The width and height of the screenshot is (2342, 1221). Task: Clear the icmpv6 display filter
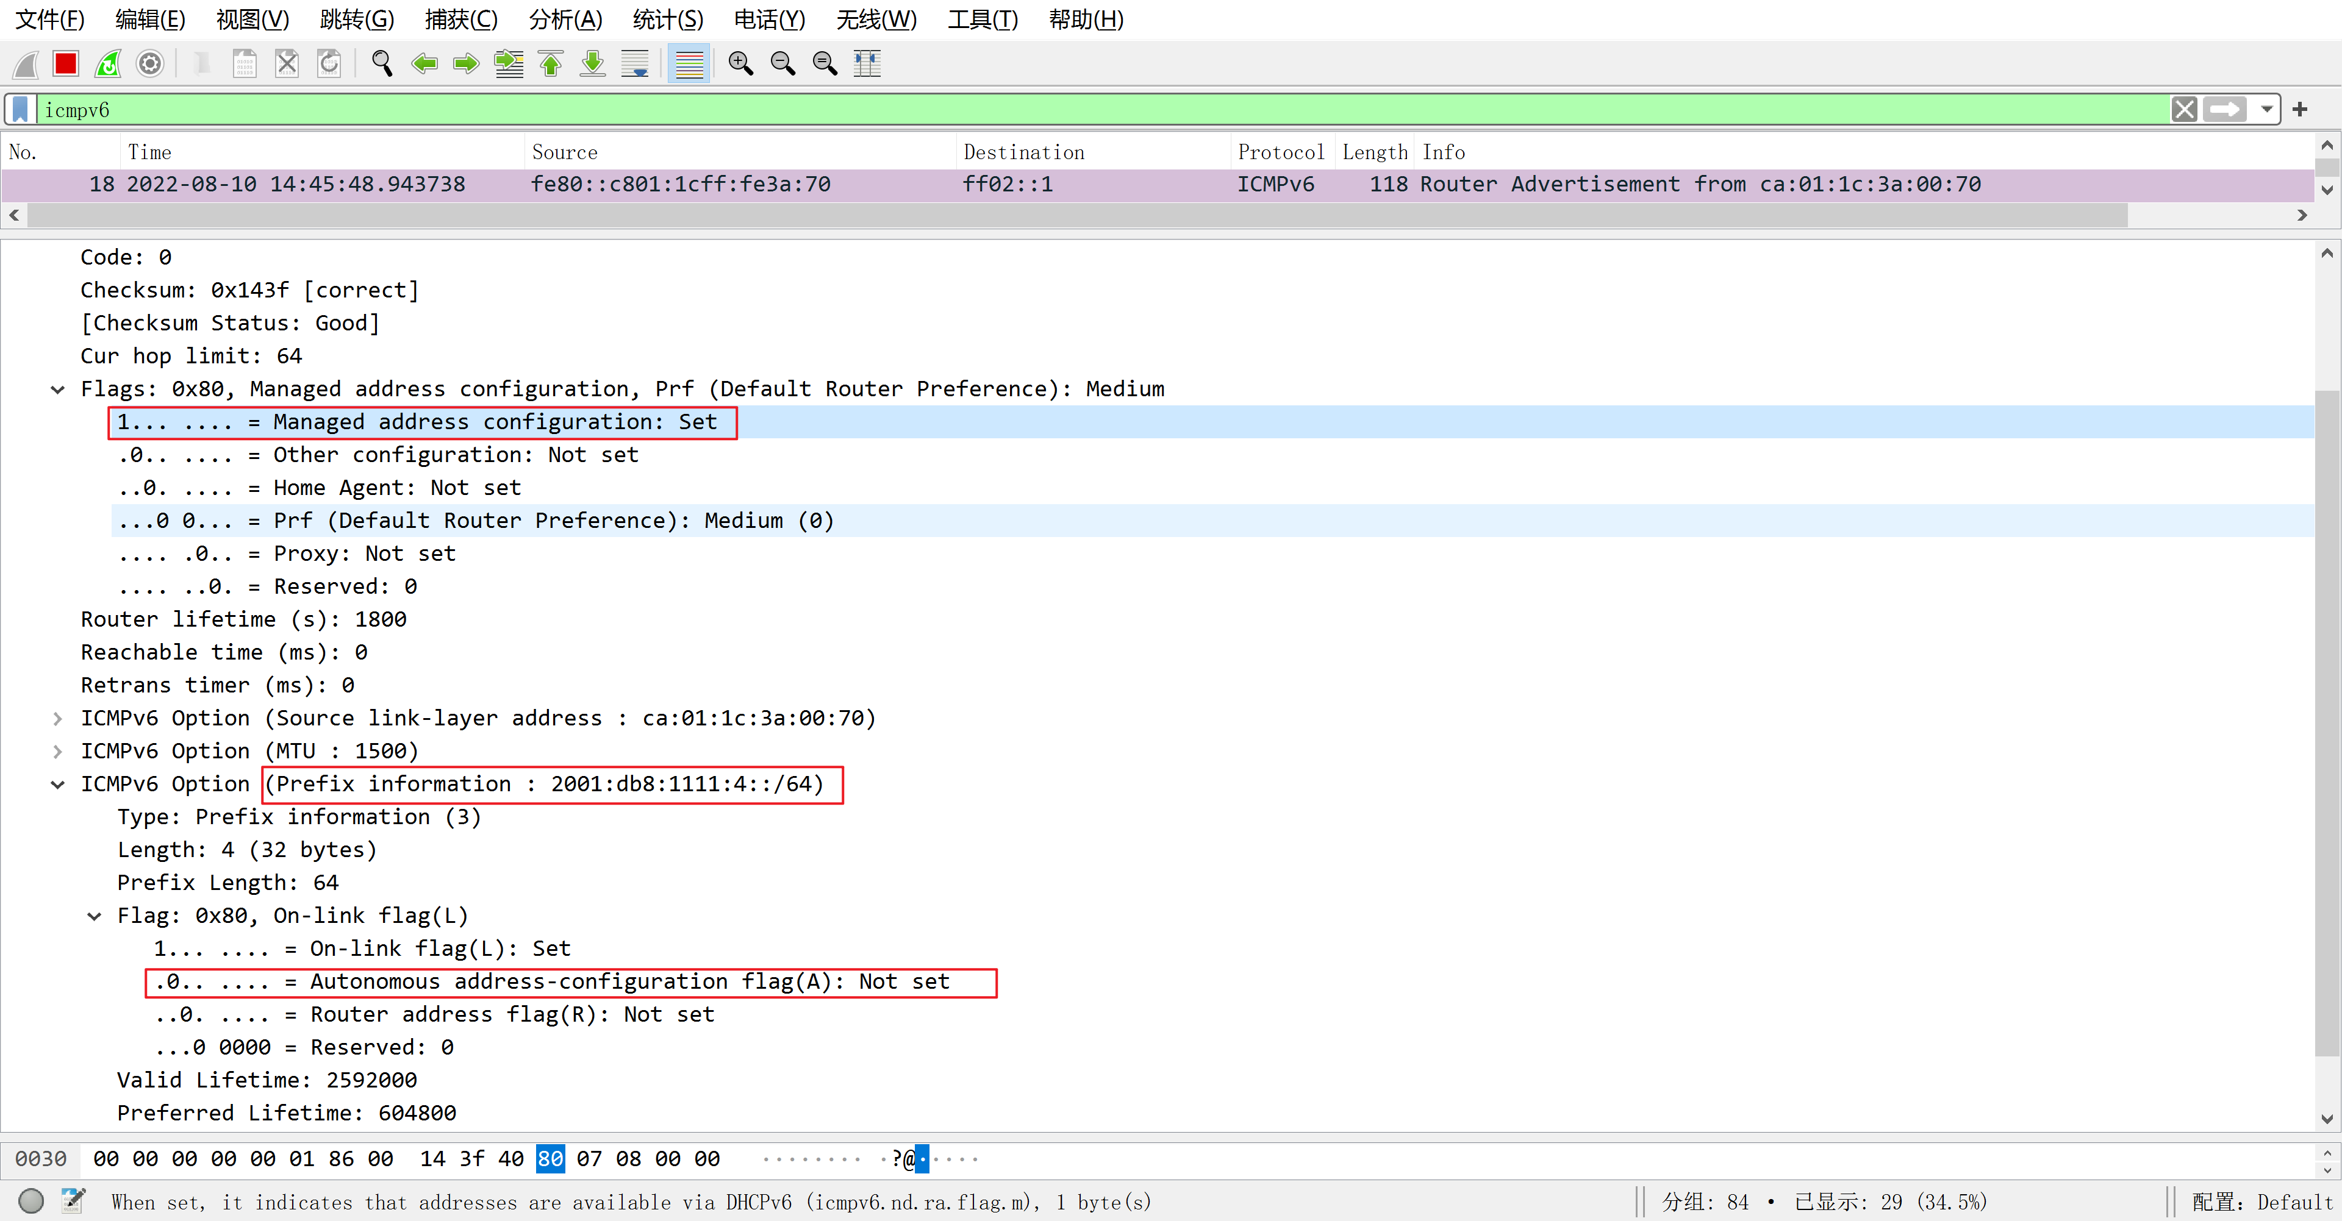pos(2184,110)
